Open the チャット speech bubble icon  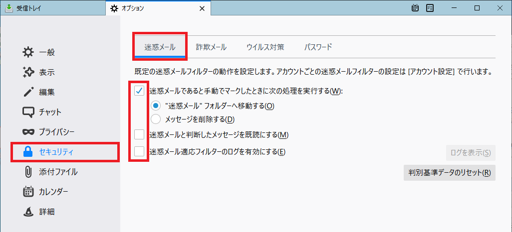pyautogui.click(x=28, y=112)
